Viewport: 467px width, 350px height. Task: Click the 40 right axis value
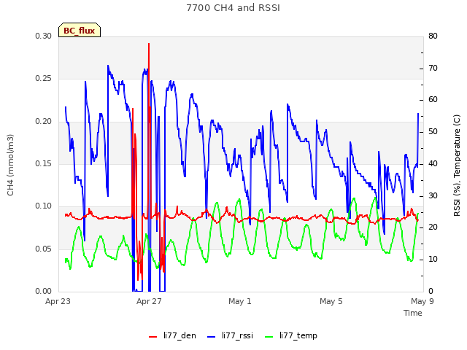[433, 163]
